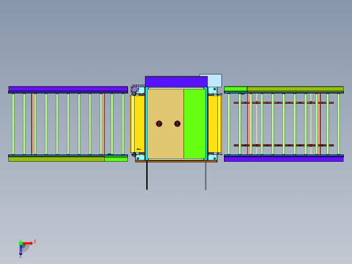Select the gray leg below center machine
Screen dimensions: 352x264
pos(206,175)
